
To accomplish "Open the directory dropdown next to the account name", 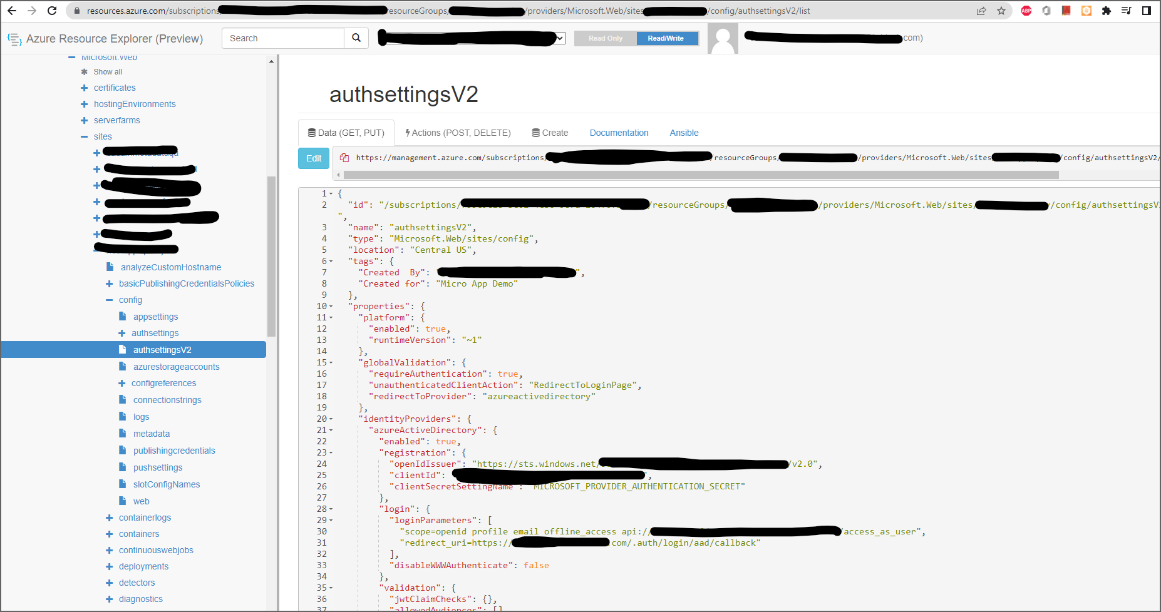I will 559,38.
